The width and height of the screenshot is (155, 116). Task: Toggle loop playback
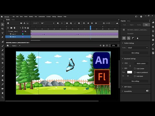click(x=84, y=23)
